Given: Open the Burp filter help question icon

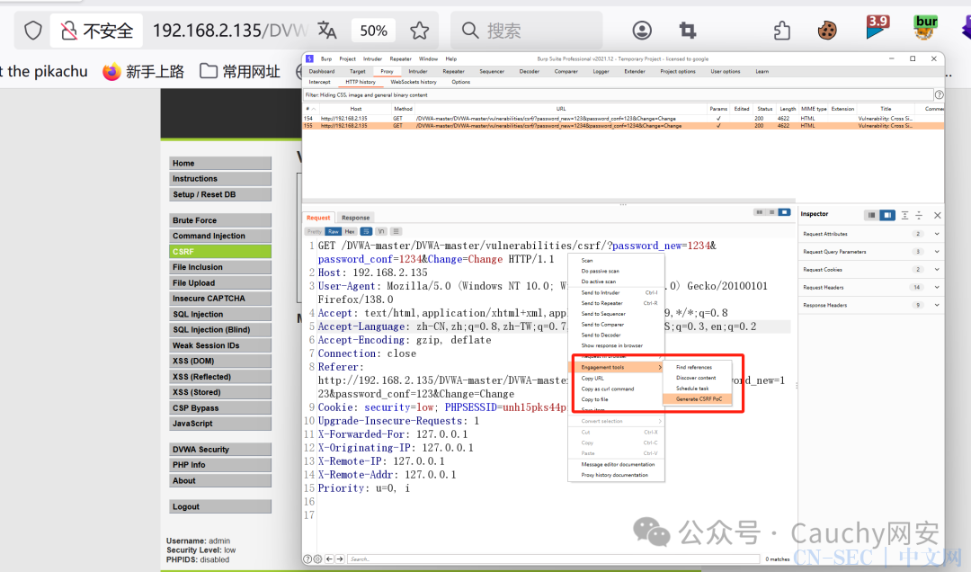Looking at the screenshot, I should click(x=939, y=94).
